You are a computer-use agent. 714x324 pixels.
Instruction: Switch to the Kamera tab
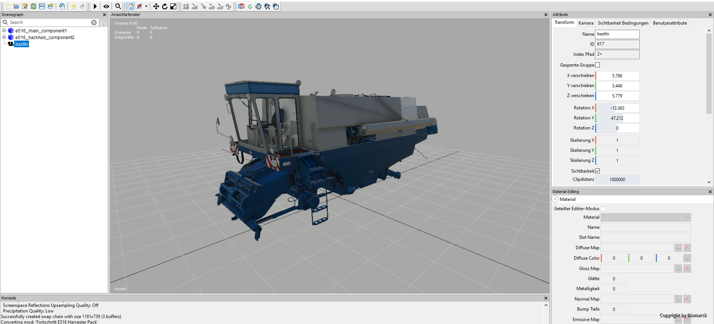[x=586, y=23]
